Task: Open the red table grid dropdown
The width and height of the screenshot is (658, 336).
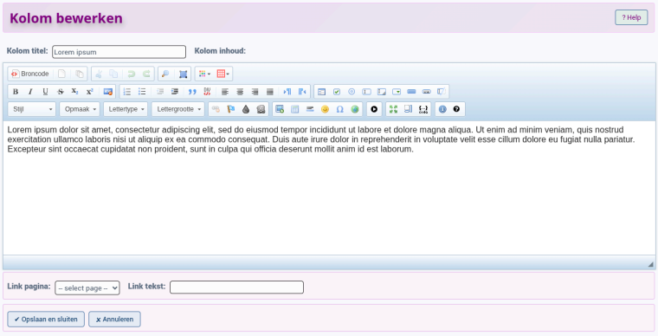Action: click(x=223, y=74)
